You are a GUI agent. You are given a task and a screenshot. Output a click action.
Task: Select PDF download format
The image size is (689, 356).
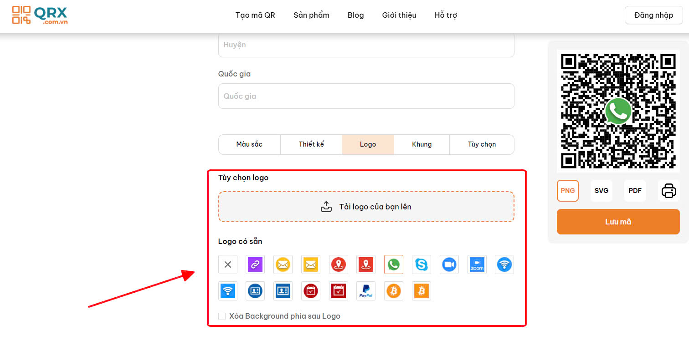tap(635, 191)
